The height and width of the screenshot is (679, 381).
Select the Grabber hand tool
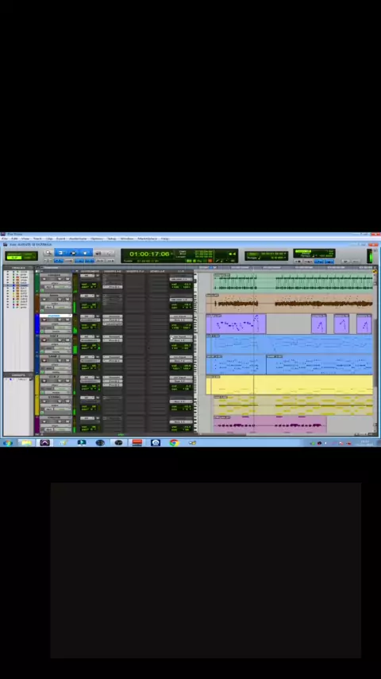point(86,253)
